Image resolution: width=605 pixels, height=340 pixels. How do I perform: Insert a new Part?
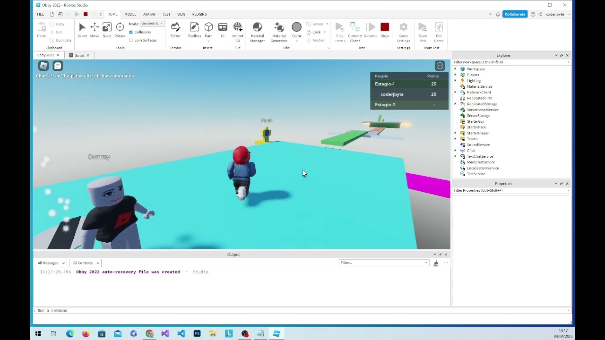[x=208, y=31]
